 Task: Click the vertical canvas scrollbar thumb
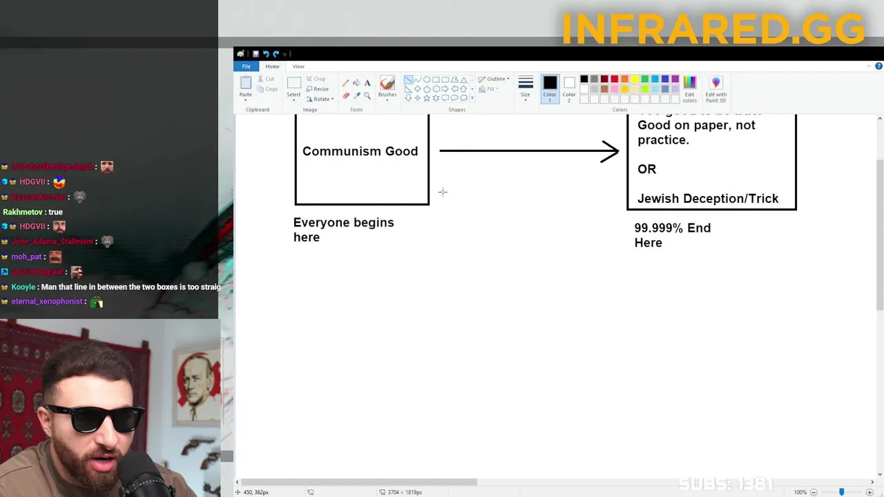click(879, 235)
